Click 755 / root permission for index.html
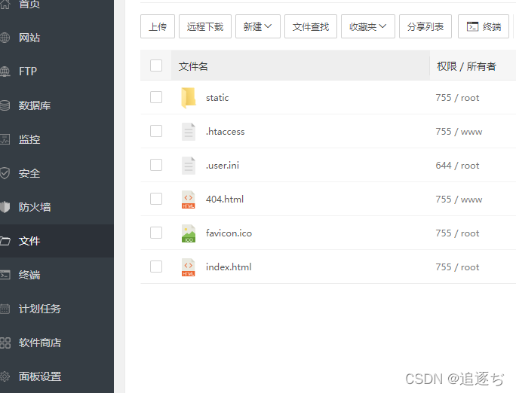The width and height of the screenshot is (516, 393). (457, 267)
